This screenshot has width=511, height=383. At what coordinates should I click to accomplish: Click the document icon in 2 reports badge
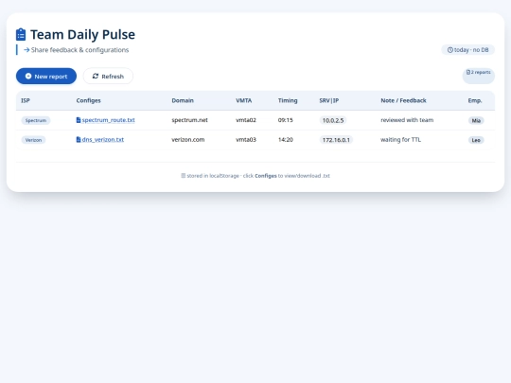pyautogui.click(x=468, y=72)
